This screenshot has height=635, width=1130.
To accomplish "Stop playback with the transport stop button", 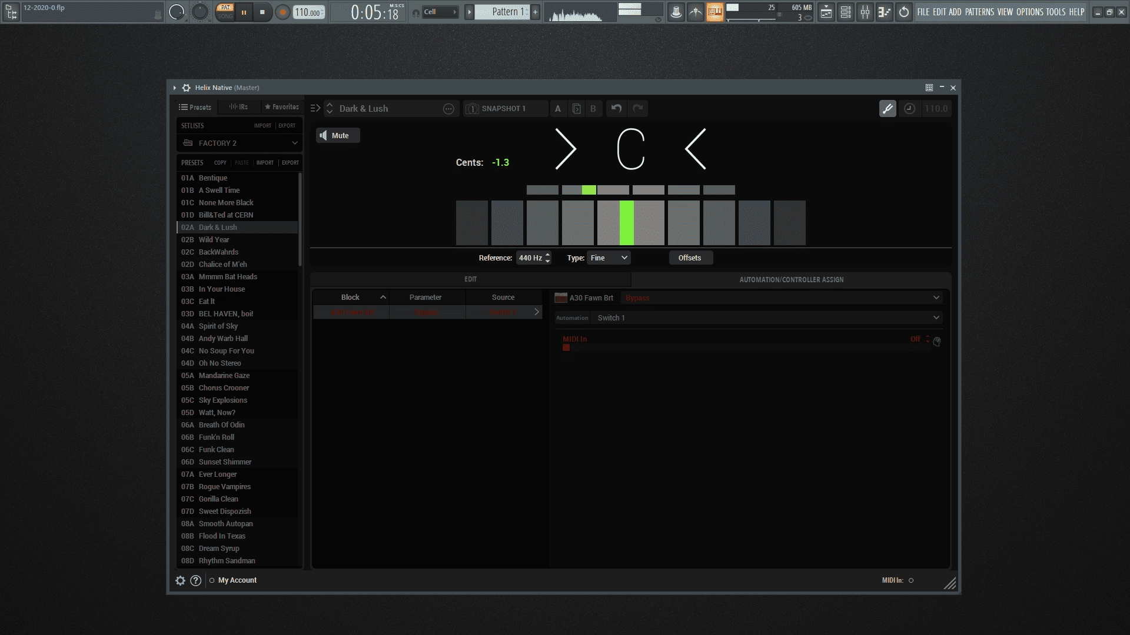I will pos(262,12).
